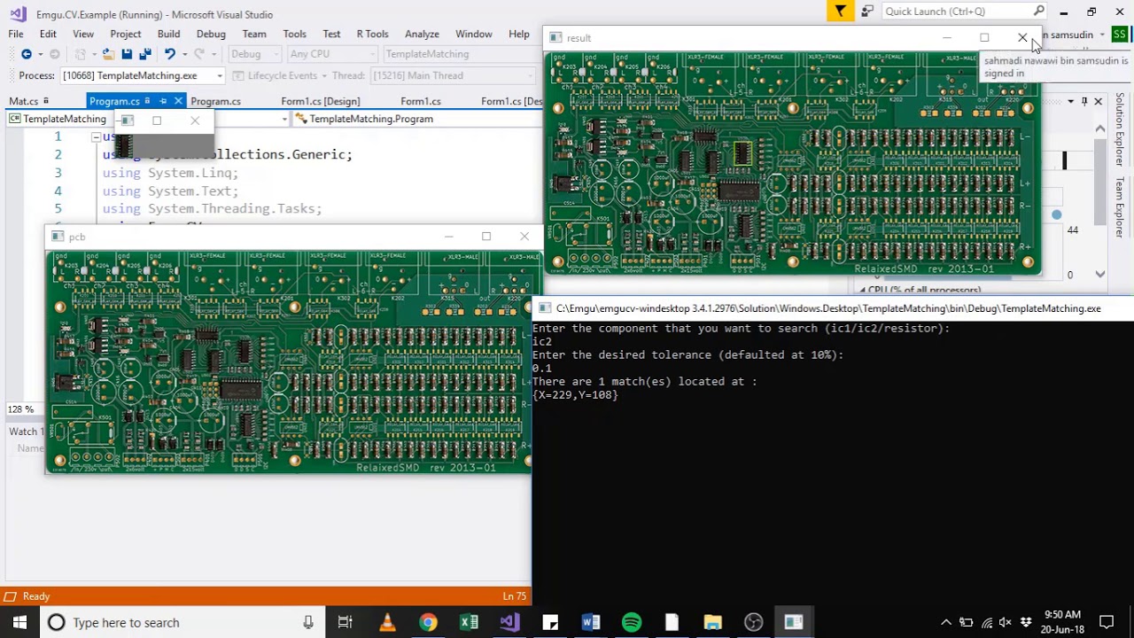This screenshot has height=638, width=1134.
Task: Click the notifications filter funnel icon
Action: pos(840,12)
